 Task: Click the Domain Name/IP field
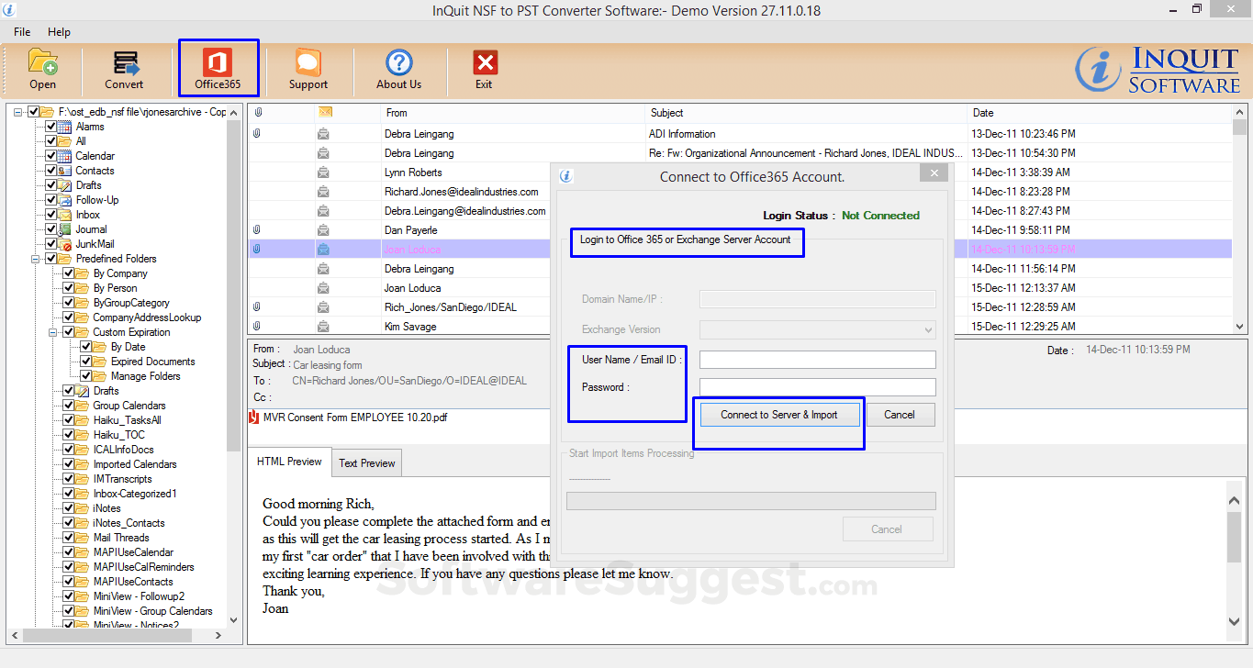[818, 299]
